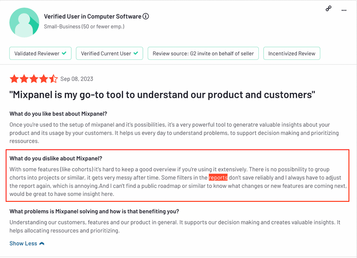
Task: Click the Validated Reviewer badge
Action: click(x=40, y=54)
